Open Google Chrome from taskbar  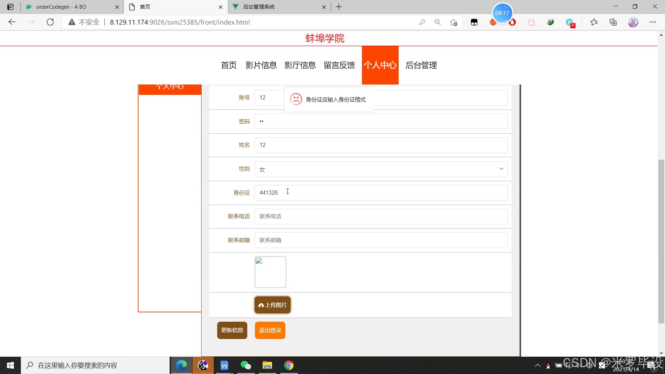click(x=289, y=365)
